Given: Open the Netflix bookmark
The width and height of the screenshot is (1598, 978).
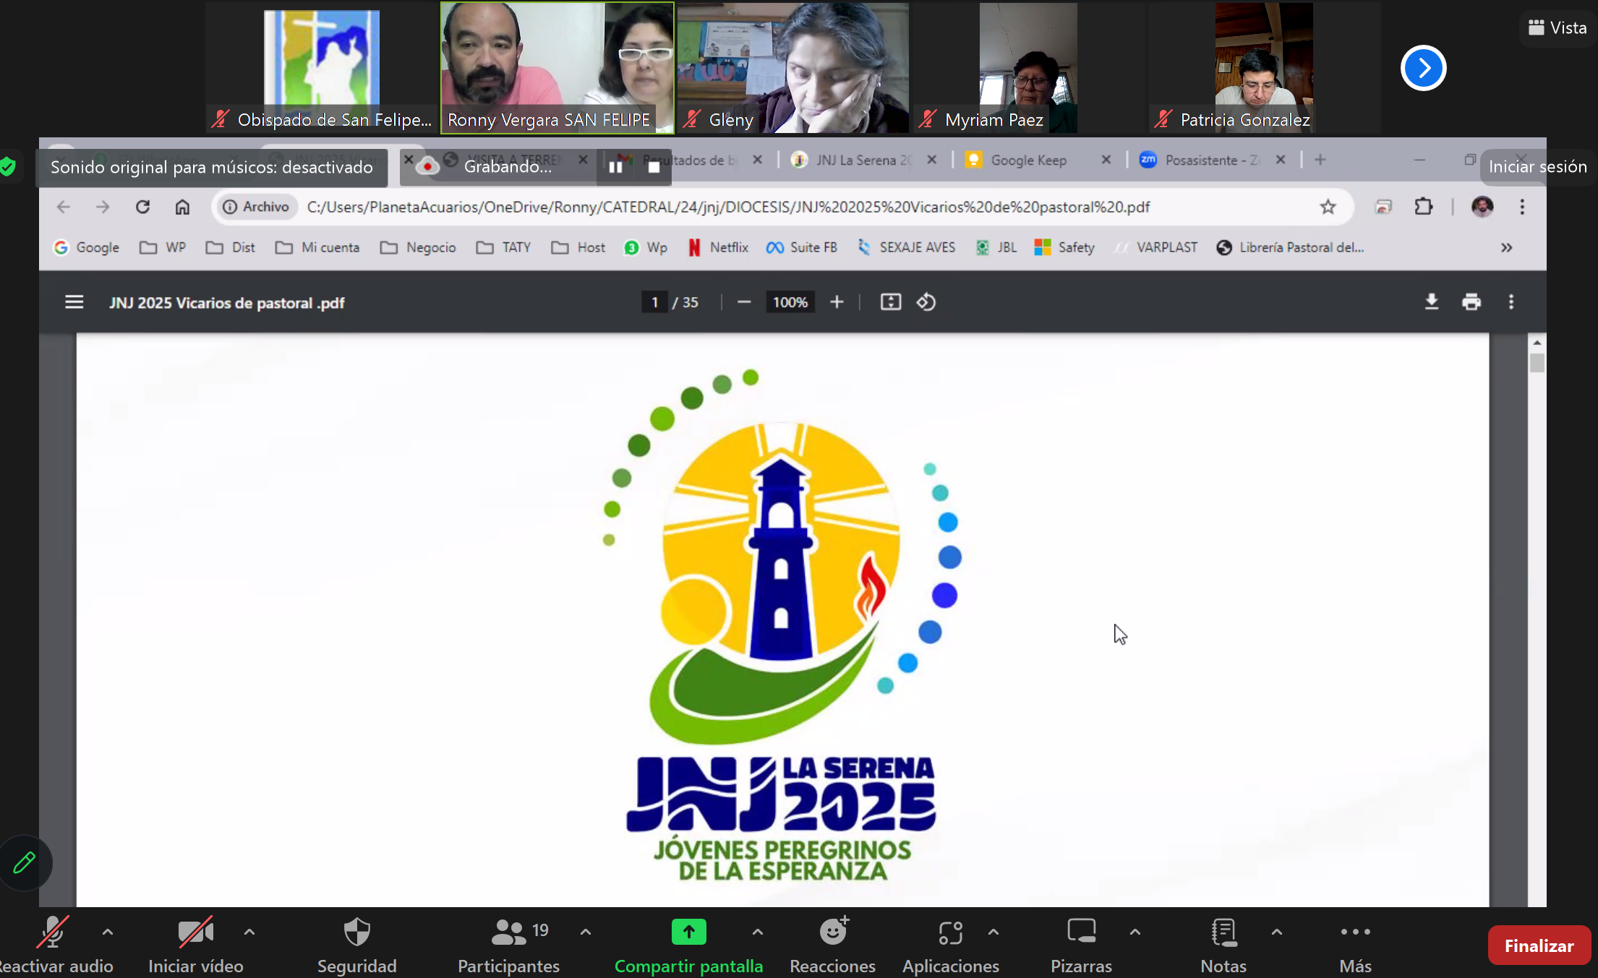Looking at the screenshot, I should [x=717, y=247].
